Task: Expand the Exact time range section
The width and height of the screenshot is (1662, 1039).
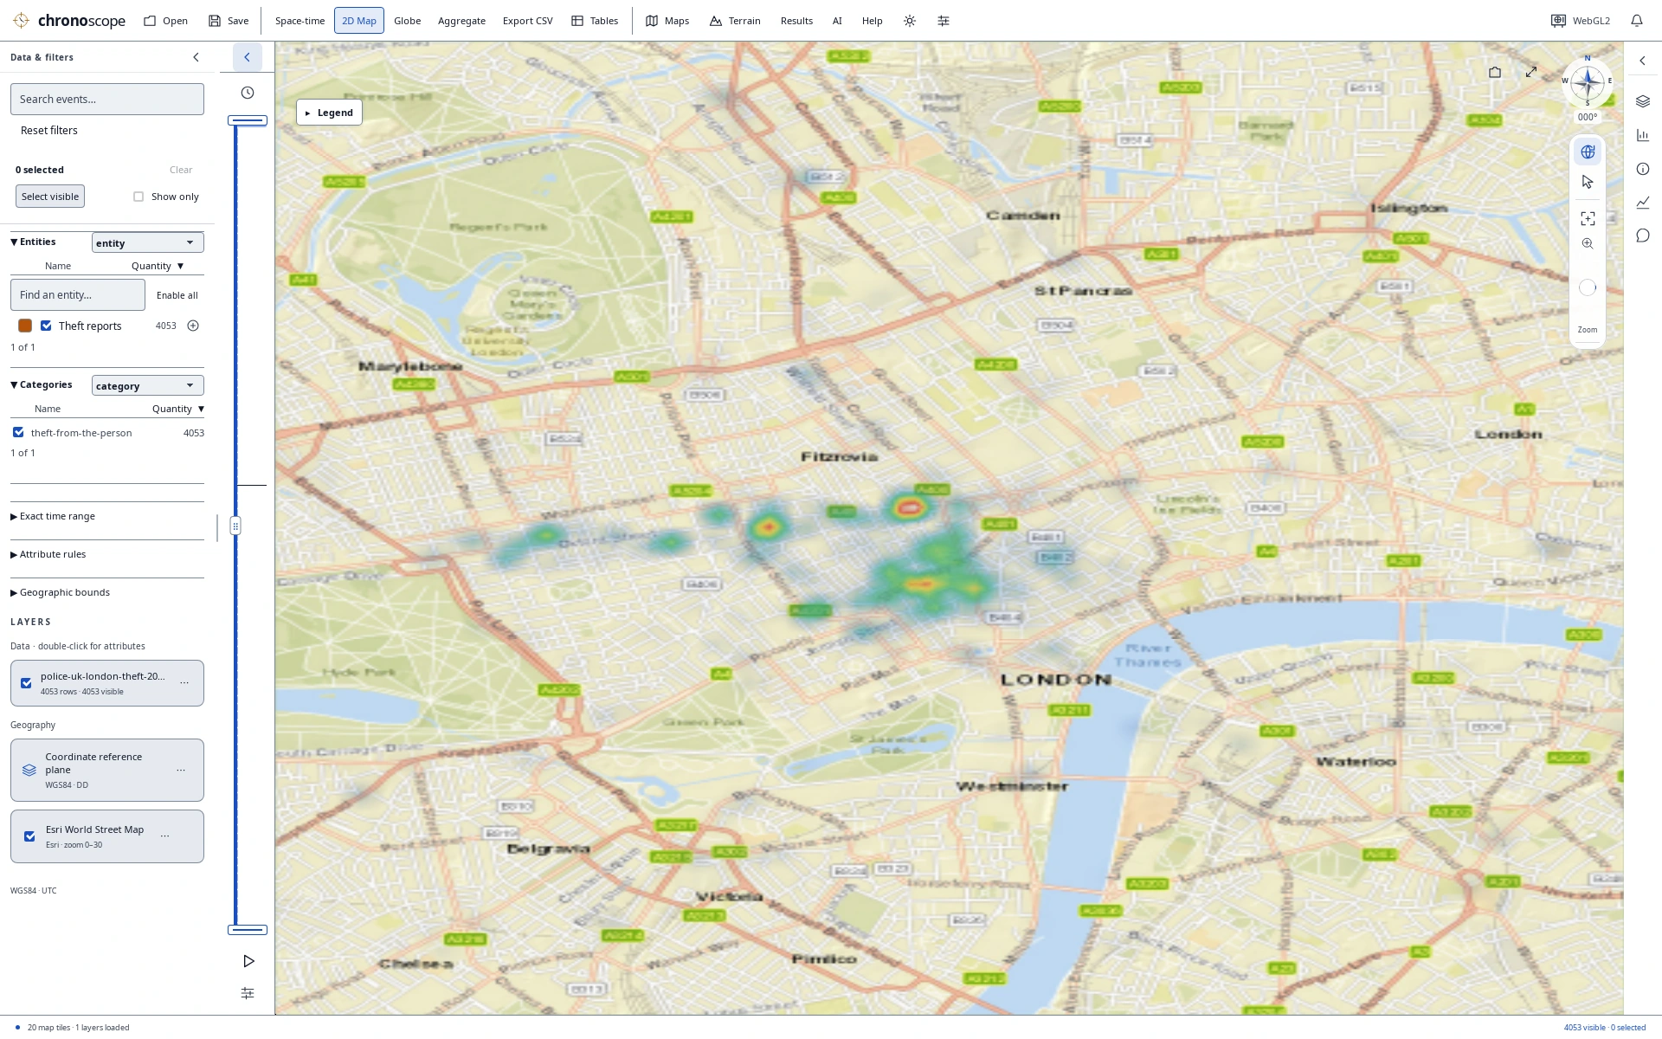Action: pyautogui.click(x=53, y=516)
